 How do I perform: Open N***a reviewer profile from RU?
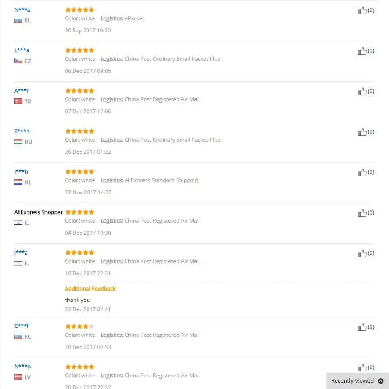pos(22,10)
